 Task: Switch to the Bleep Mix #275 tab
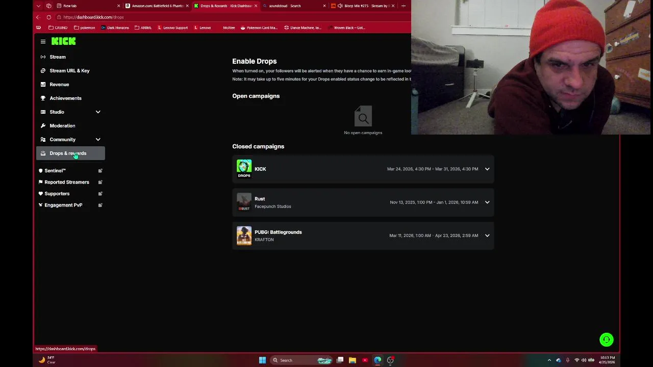[363, 6]
